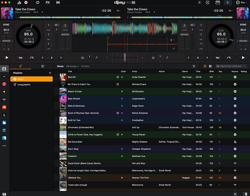Switch library to grid view

(210, 66)
